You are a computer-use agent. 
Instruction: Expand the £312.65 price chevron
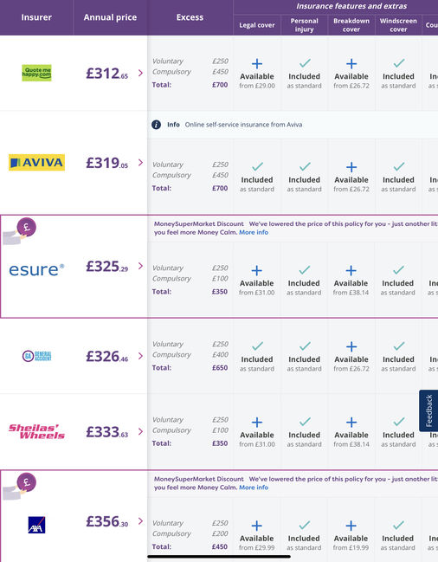141,73
